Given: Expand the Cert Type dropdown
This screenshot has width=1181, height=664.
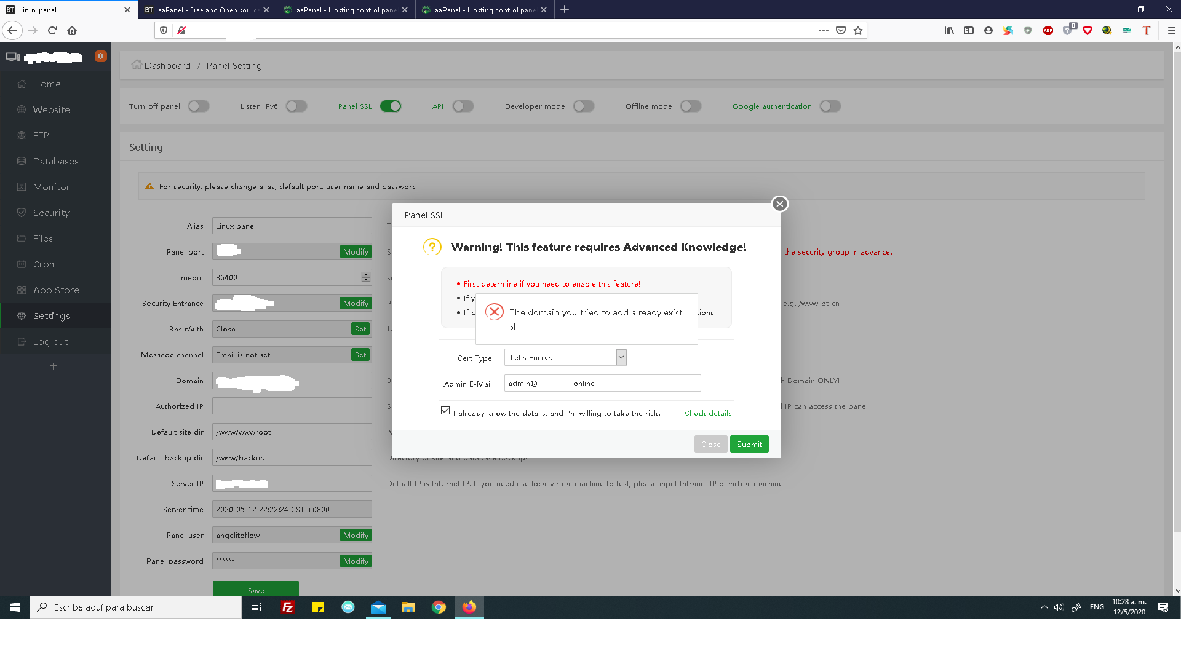Looking at the screenshot, I should pos(621,357).
